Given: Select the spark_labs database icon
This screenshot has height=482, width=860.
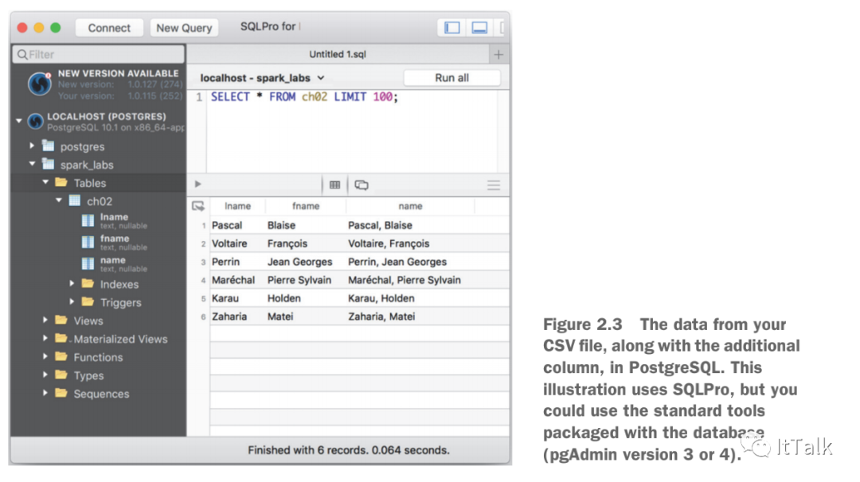Looking at the screenshot, I should click(x=49, y=164).
